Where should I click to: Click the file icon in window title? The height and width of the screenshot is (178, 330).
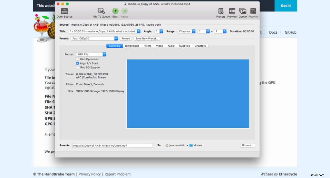coord(125,4)
